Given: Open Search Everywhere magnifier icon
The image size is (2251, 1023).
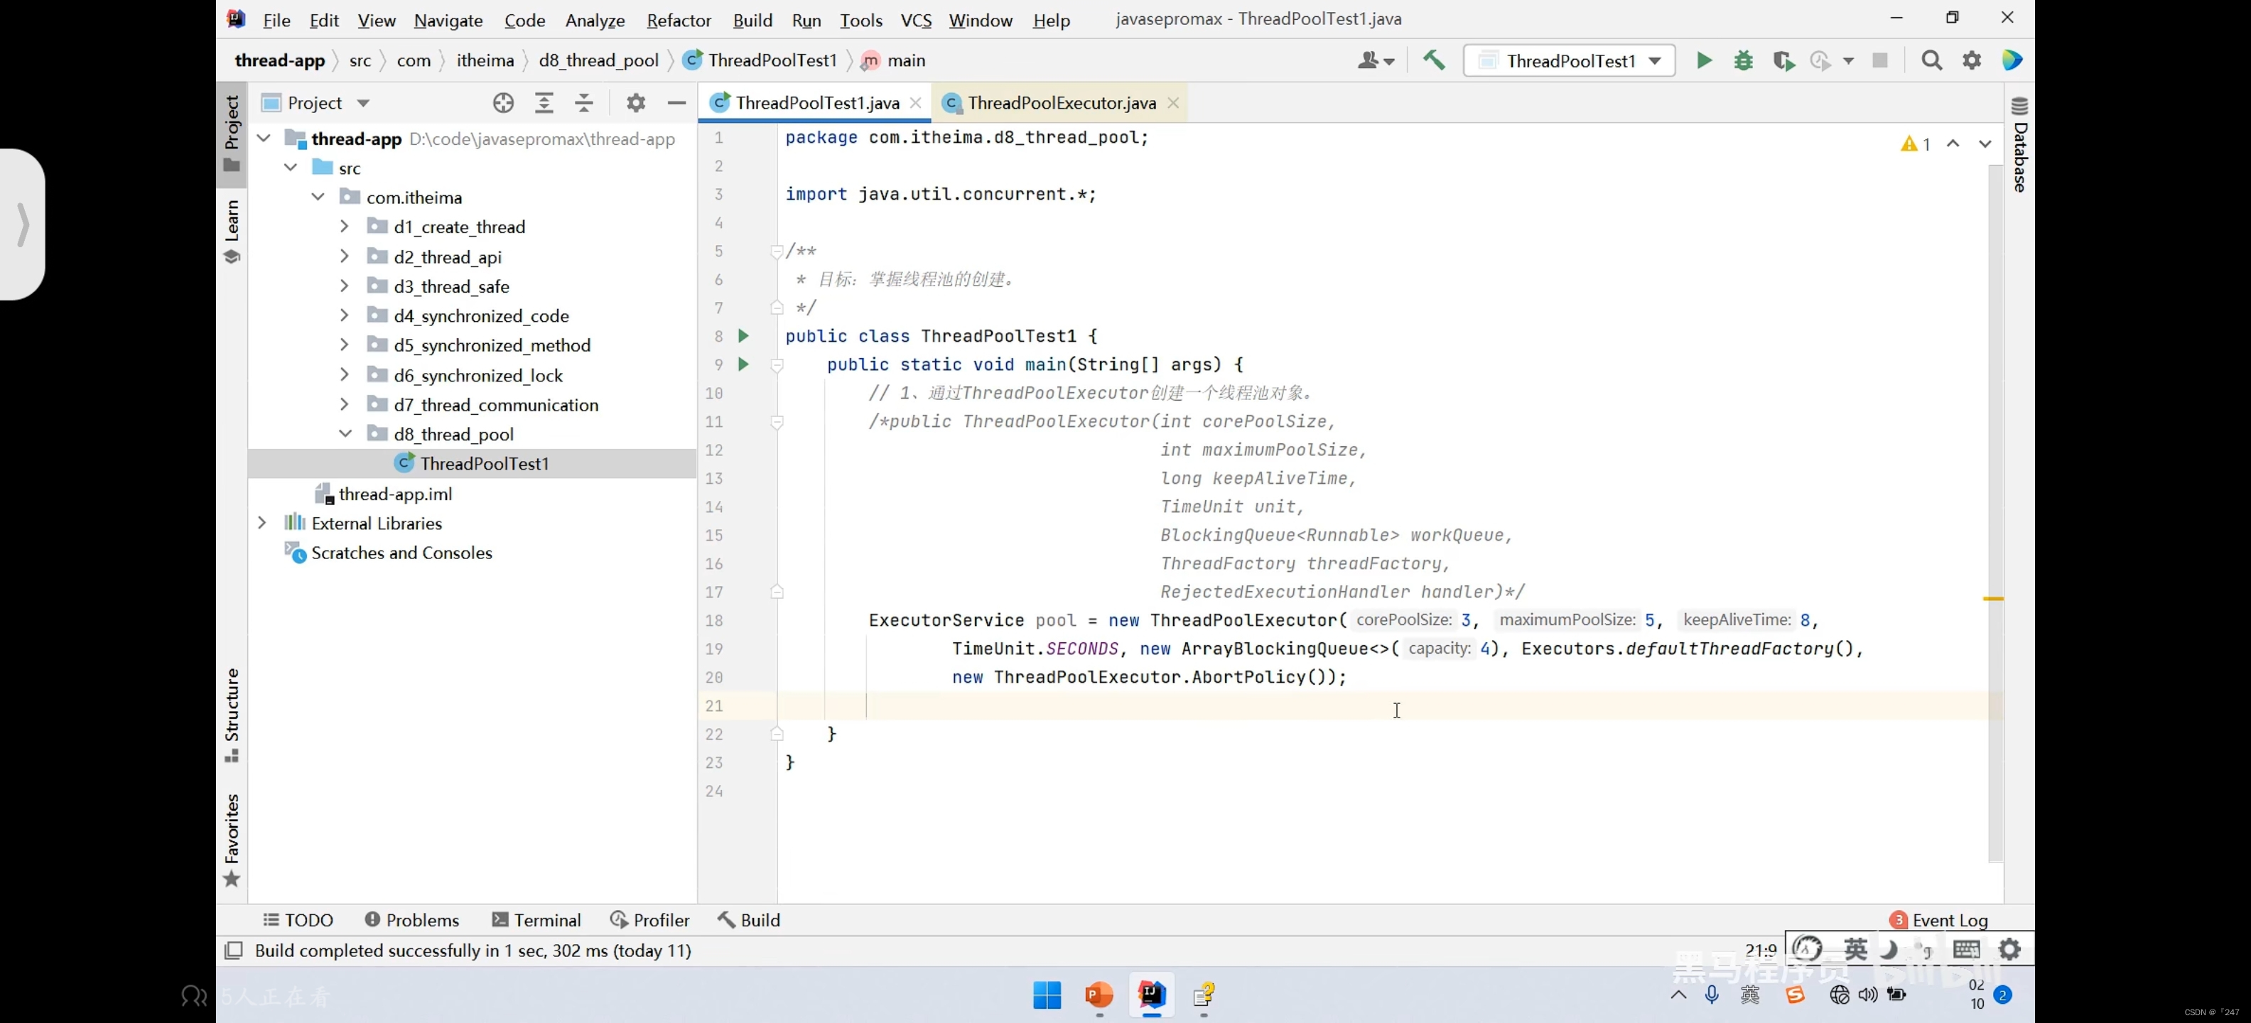Looking at the screenshot, I should tap(1931, 60).
